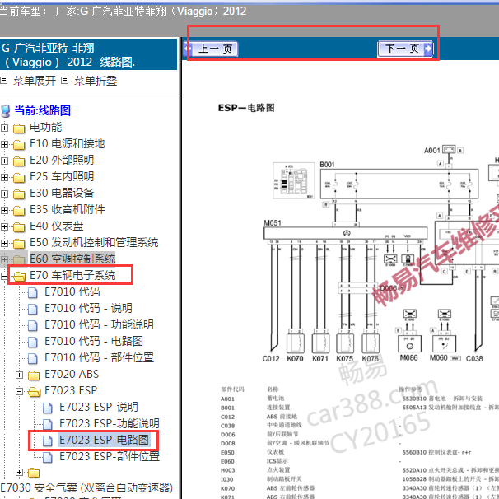Open the E7023 ESP-说明 page
Viewport: 499px width, 499px height.
[99, 408]
